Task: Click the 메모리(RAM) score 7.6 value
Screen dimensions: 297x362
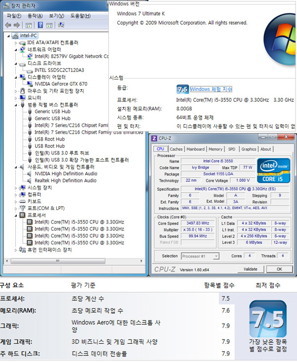Action: (226, 310)
